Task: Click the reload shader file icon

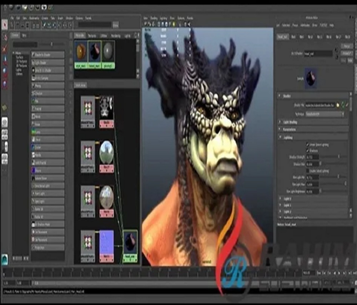Action: [343, 105]
